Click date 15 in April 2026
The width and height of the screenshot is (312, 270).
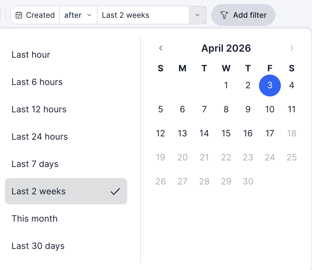point(226,133)
